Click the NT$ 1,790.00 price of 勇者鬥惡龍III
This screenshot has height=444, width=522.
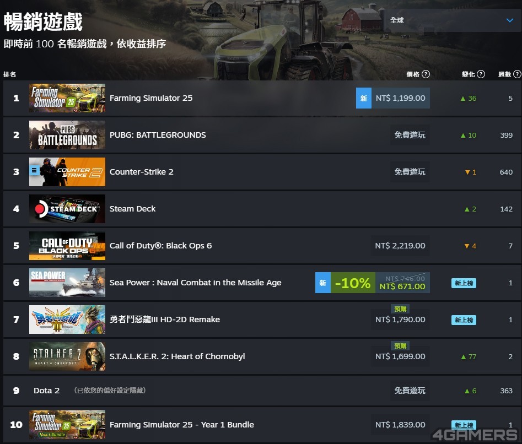(x=400, y=320)
